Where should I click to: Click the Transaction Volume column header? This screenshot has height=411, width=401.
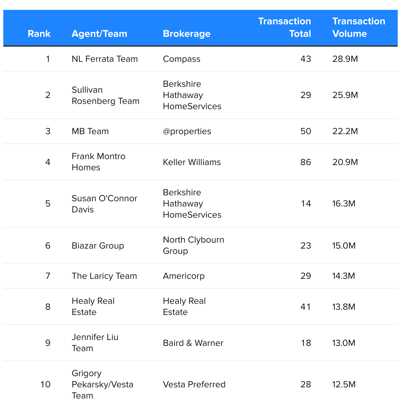tap(359, 27)
